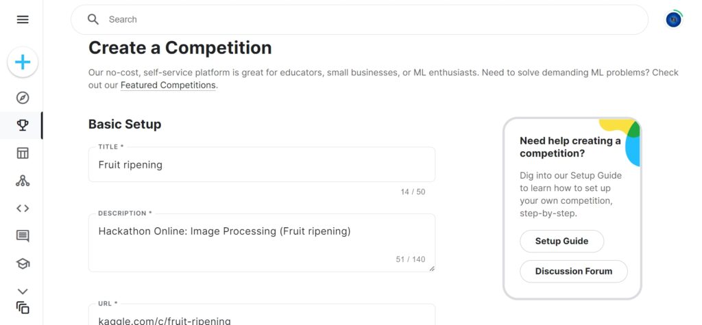Click into the Description text area
This screenshot has height=325, width=702.
tap(262, 243)
